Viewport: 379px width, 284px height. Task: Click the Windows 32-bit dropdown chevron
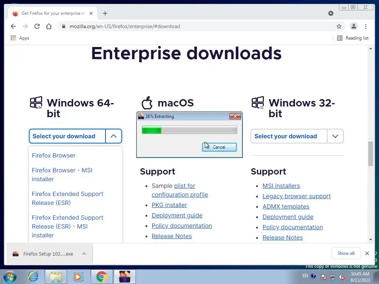tap(335, 136)
